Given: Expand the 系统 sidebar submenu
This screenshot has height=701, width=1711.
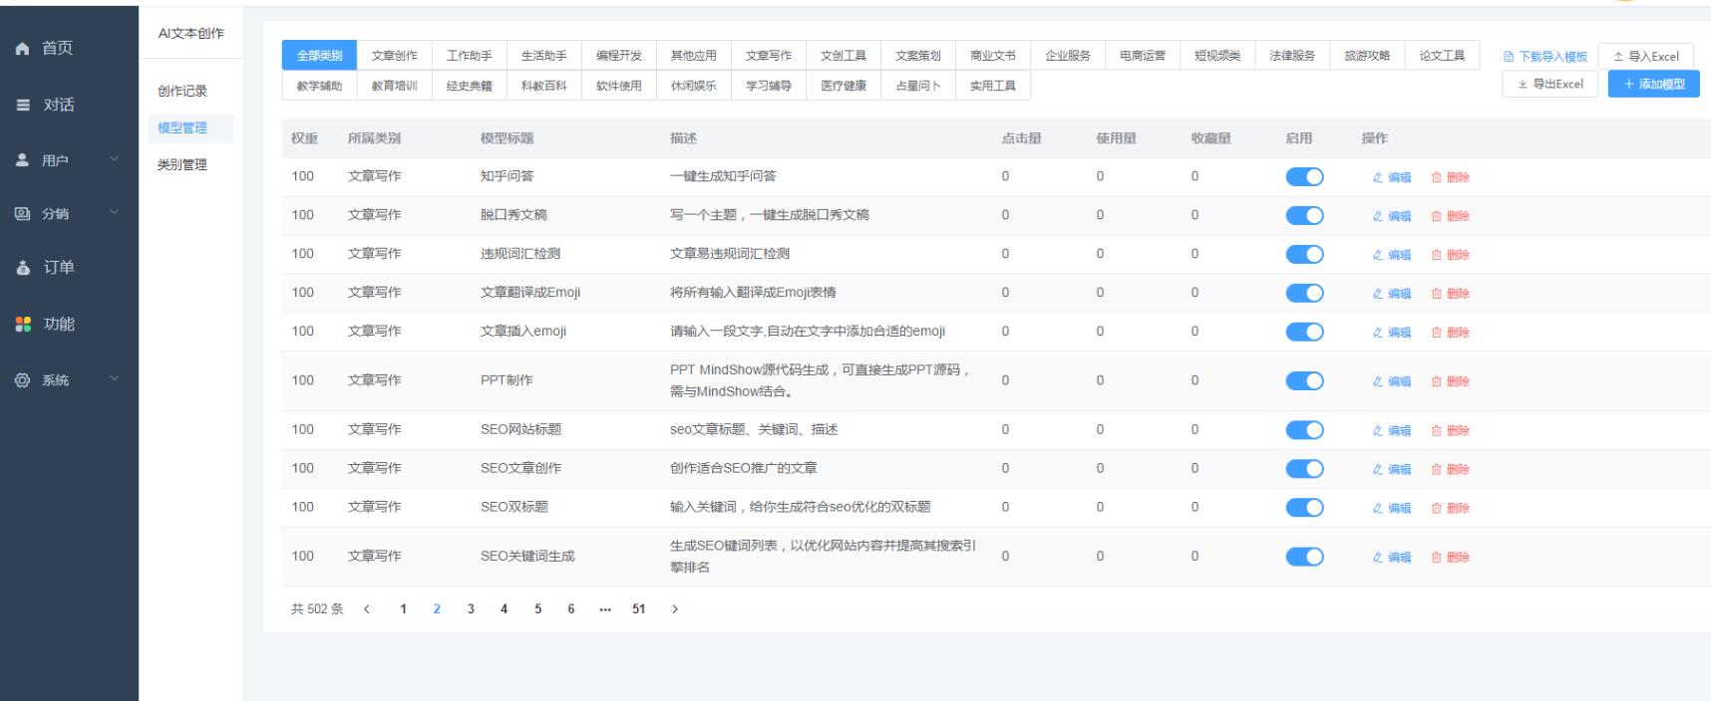Looking at the screenshot, I should [x=114, y=379].
